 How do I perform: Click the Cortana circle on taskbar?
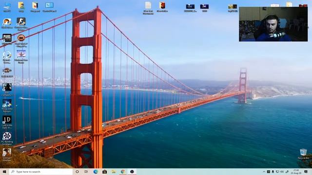tap(77, 172)
